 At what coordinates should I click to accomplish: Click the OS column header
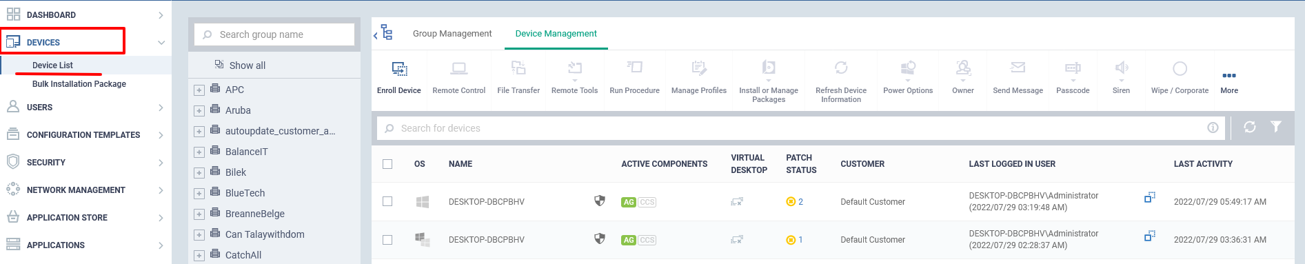coord(419,164)
